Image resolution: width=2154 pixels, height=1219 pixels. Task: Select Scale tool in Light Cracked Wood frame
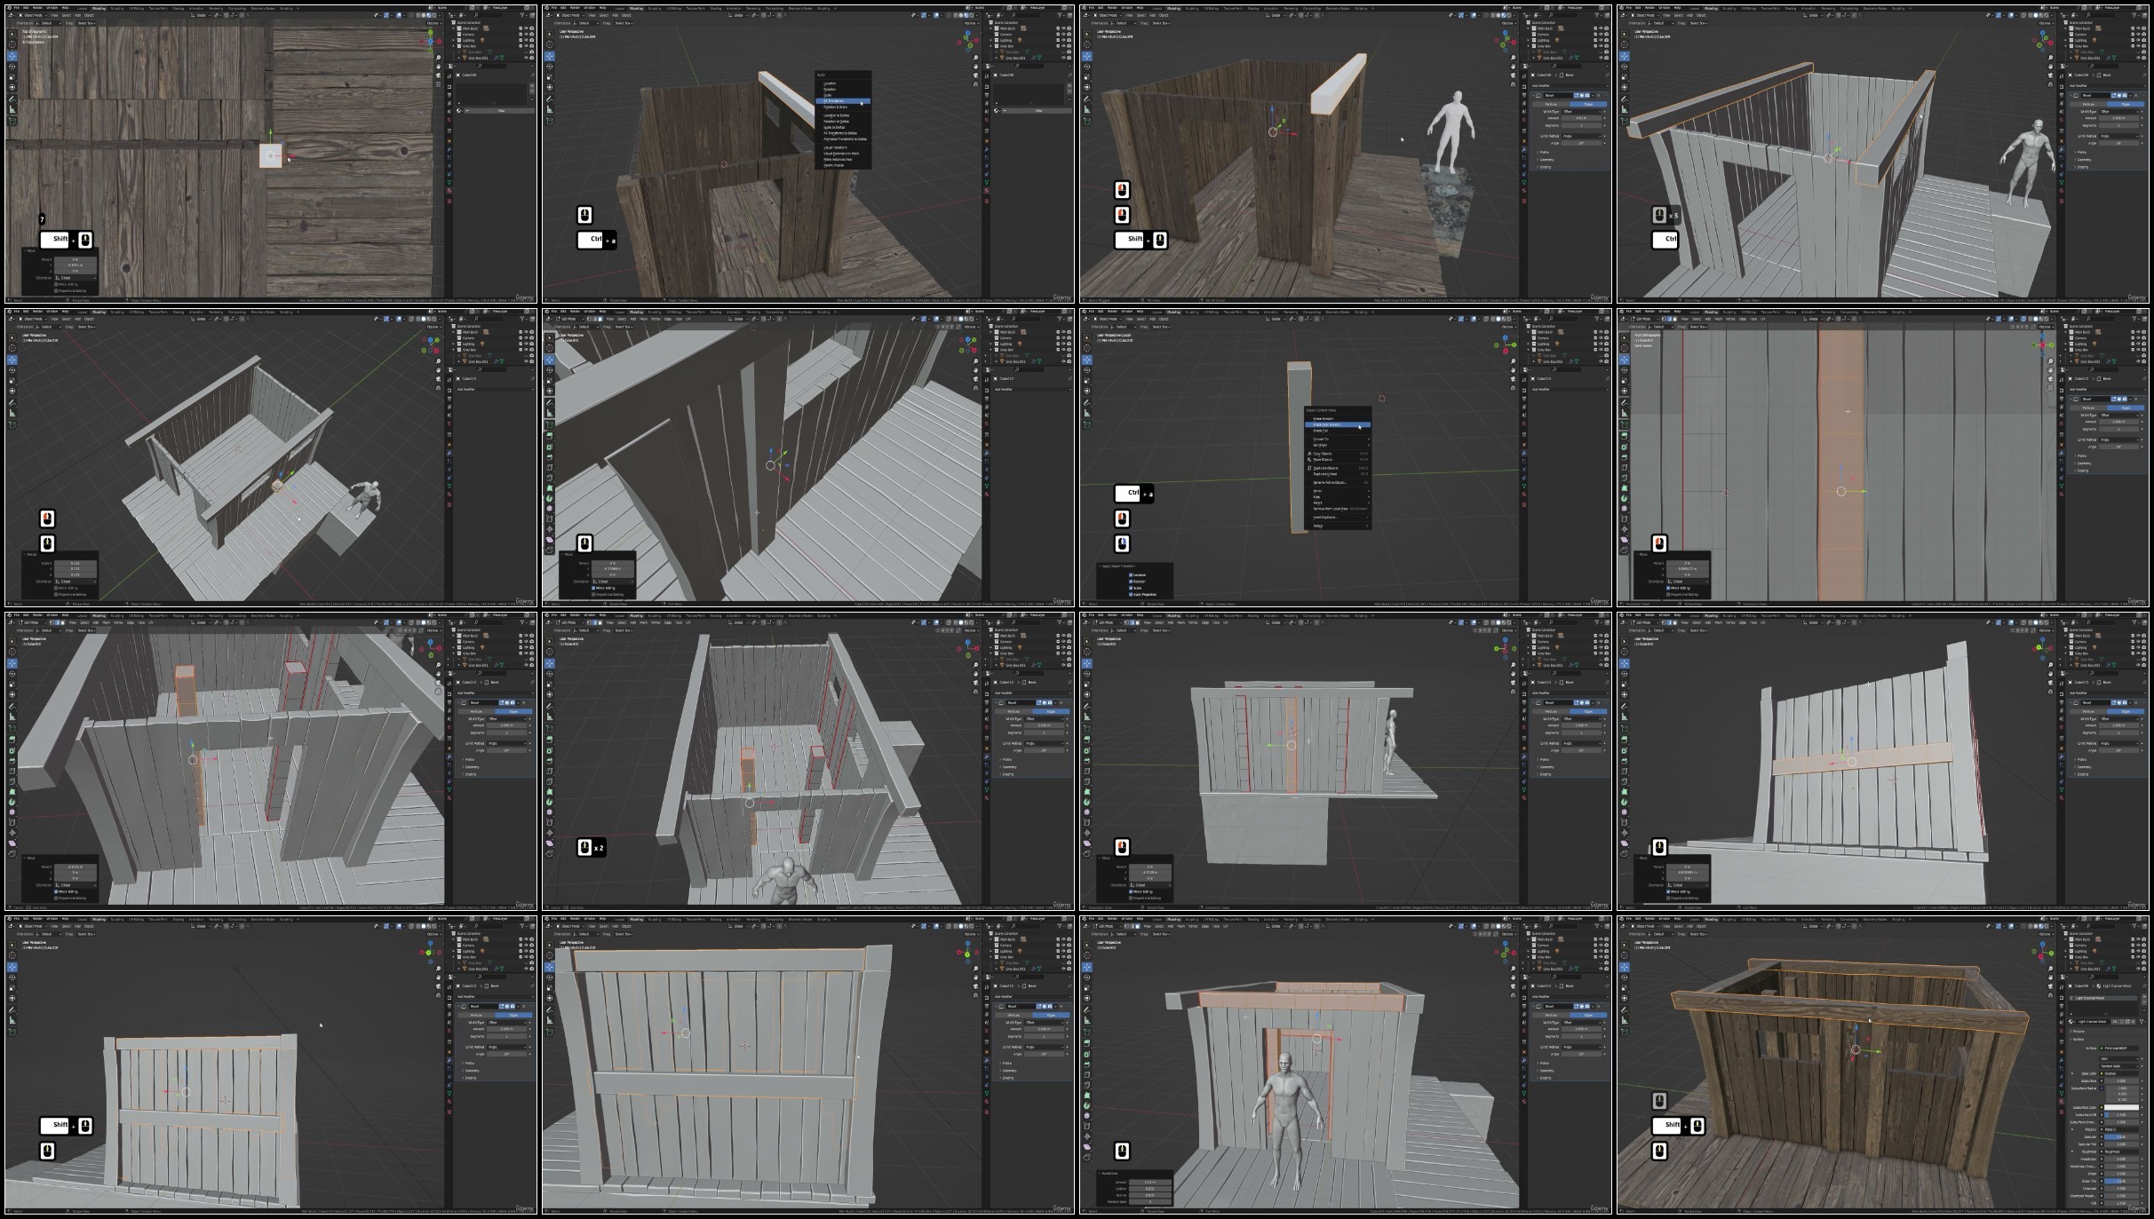[1625, 987]
